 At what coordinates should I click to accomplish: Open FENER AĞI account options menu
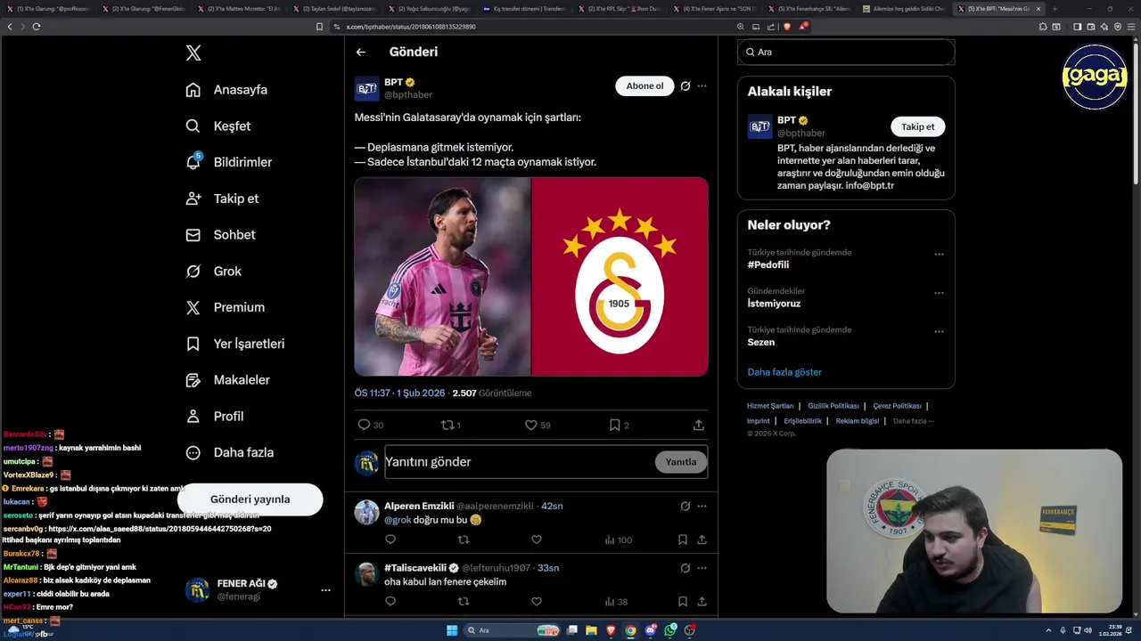coord(325,590)
